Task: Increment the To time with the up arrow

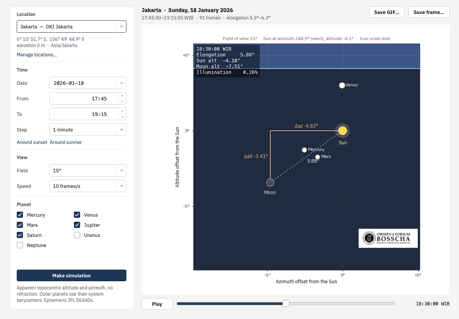Action: click(123, 111)
